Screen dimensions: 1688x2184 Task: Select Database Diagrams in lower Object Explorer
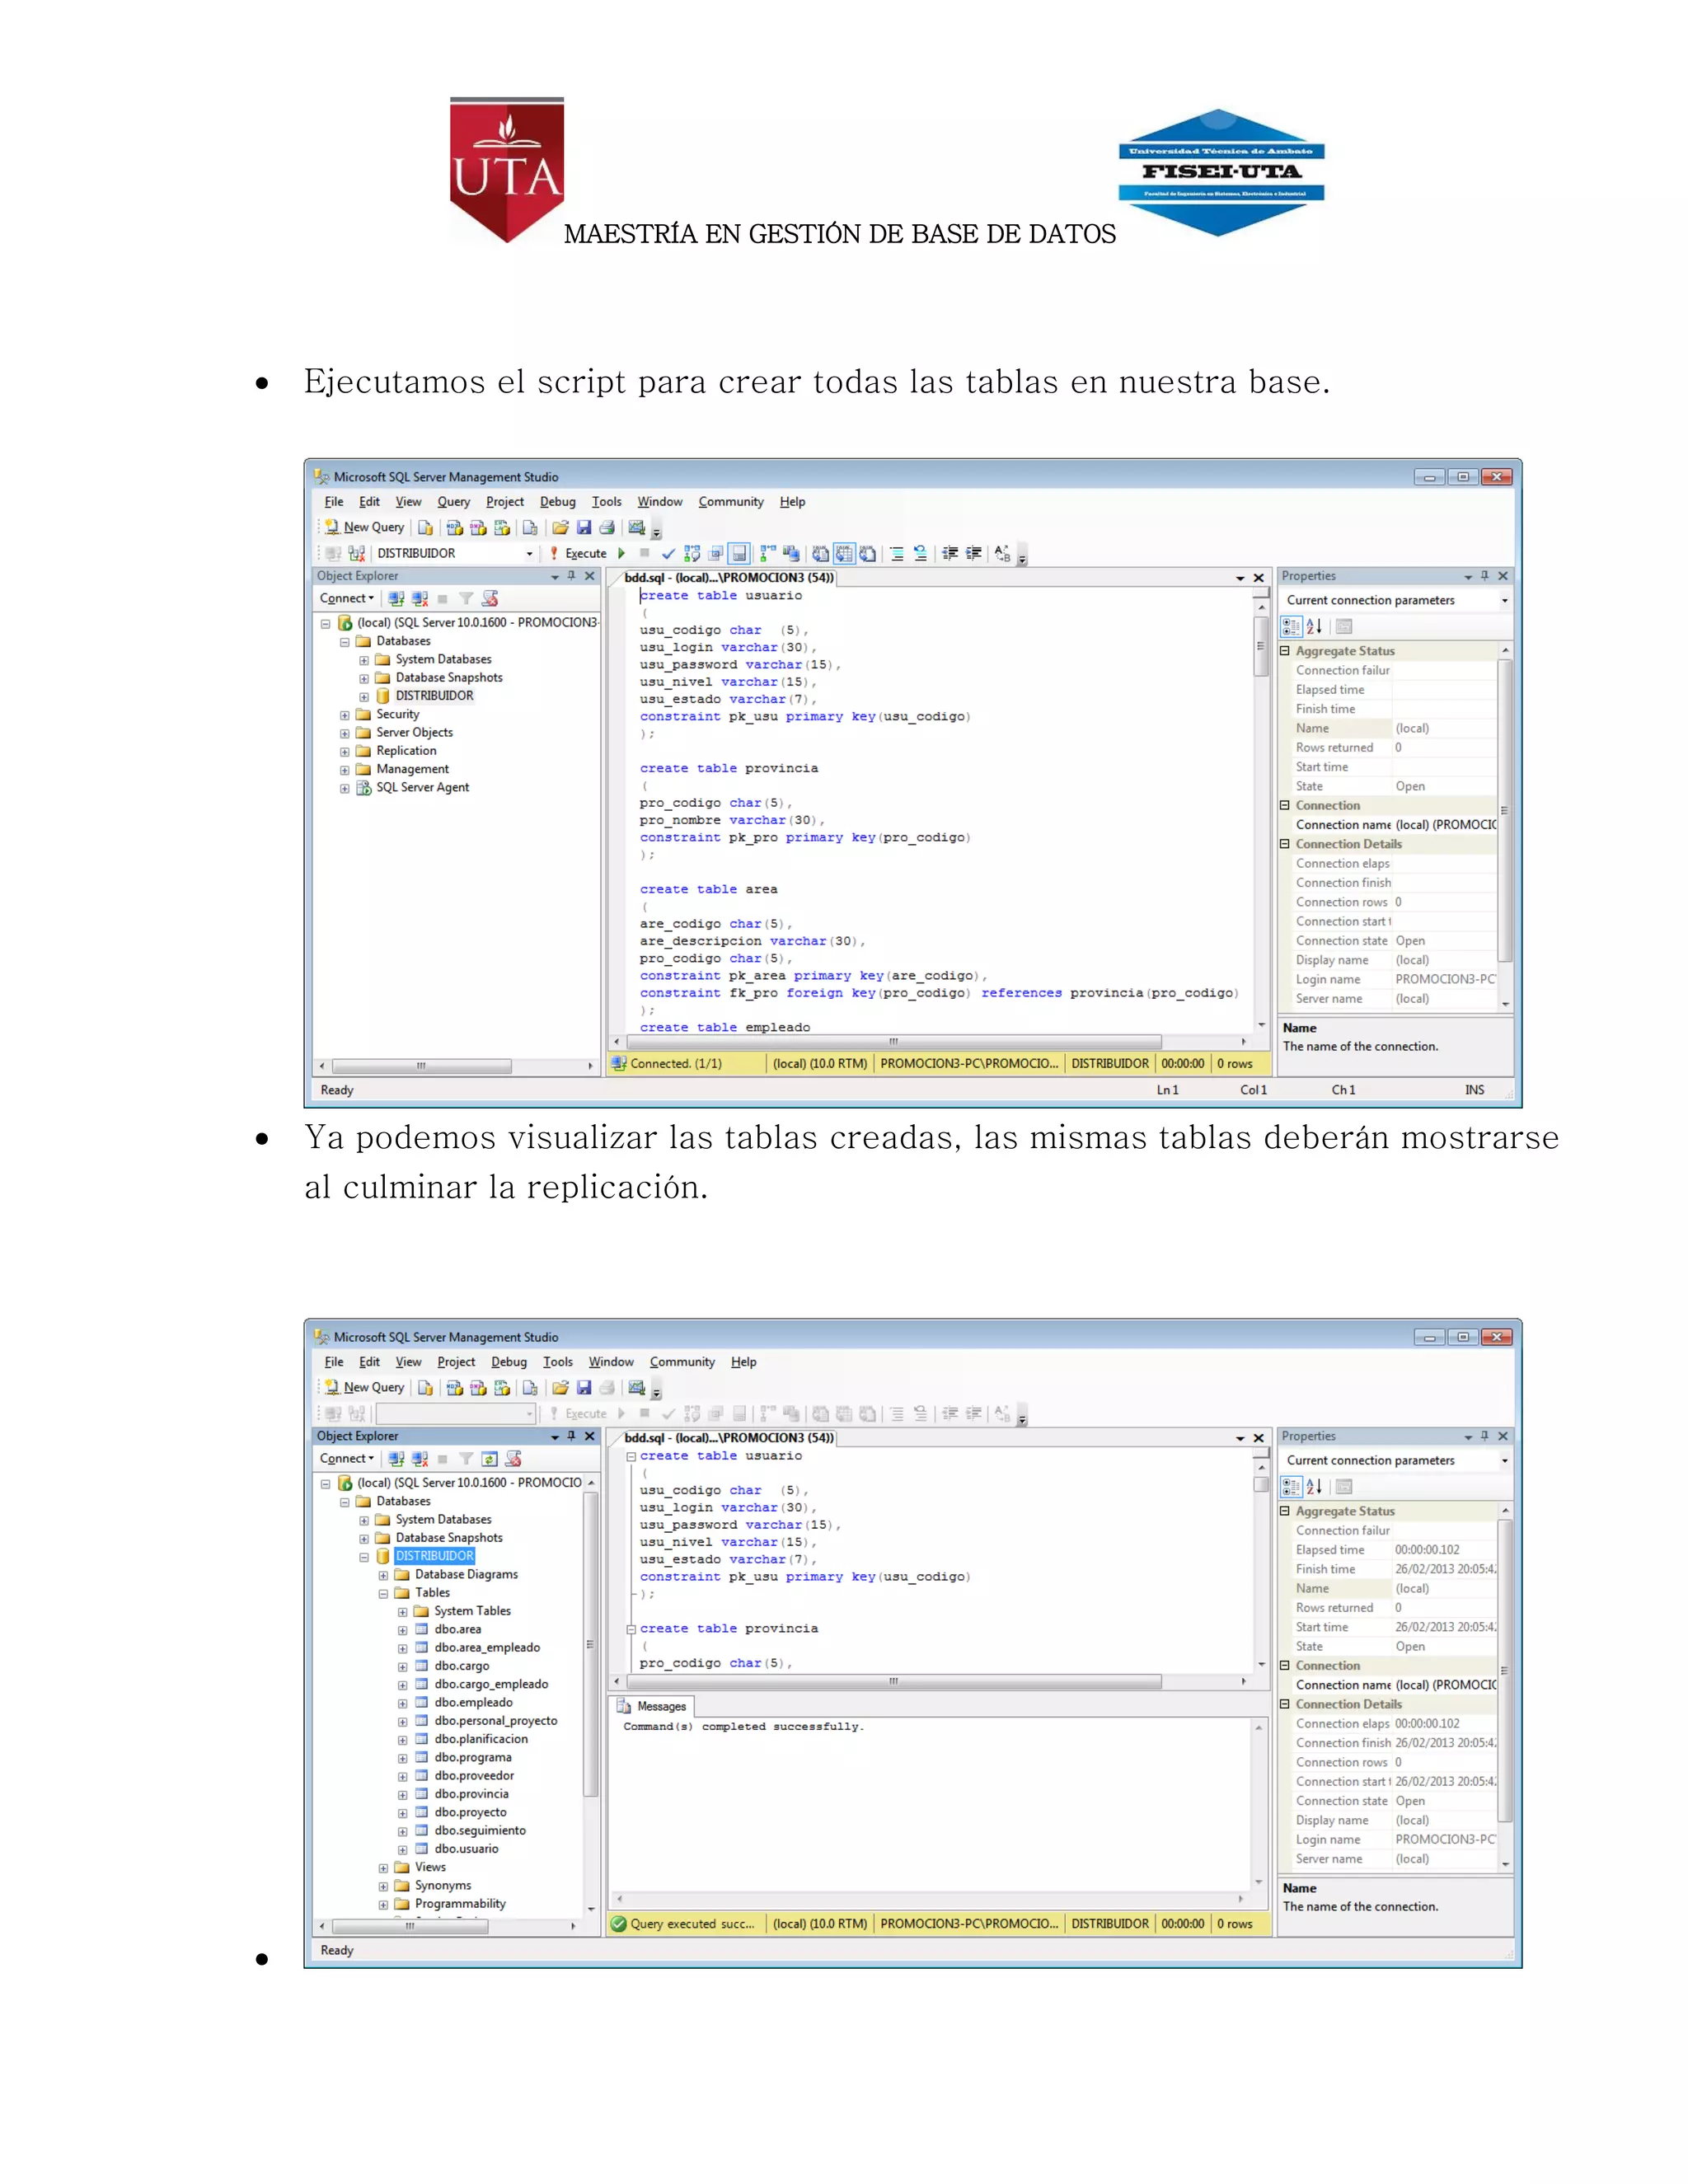[x=466, y=1575]
